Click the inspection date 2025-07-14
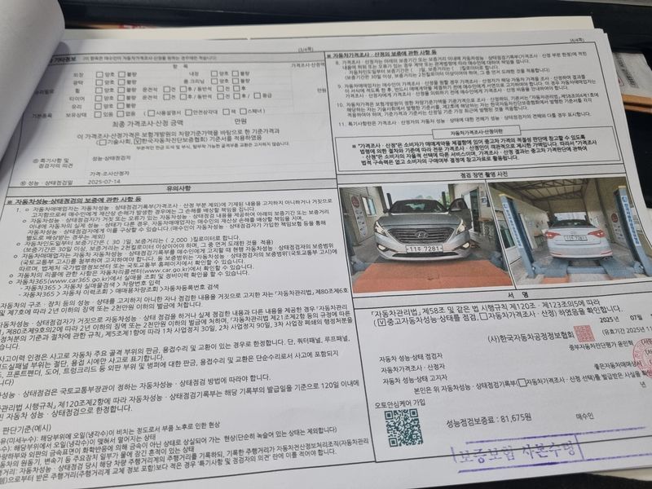This screenshot has height=489, width=652. tap(104, 182)
